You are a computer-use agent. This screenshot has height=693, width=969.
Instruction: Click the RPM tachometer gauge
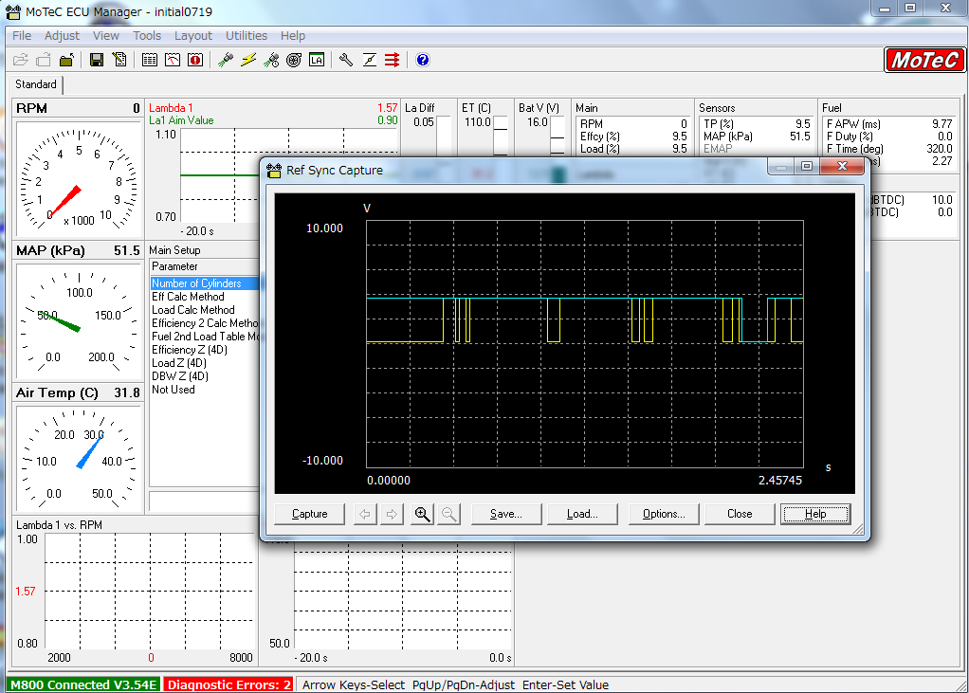pos(79,179)
